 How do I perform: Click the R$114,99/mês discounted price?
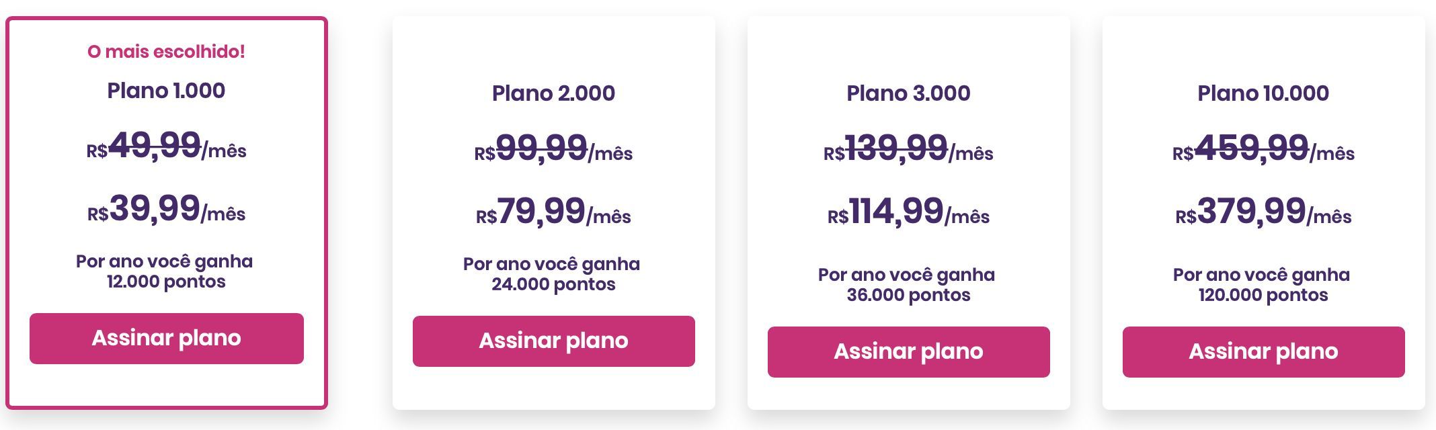908,212
